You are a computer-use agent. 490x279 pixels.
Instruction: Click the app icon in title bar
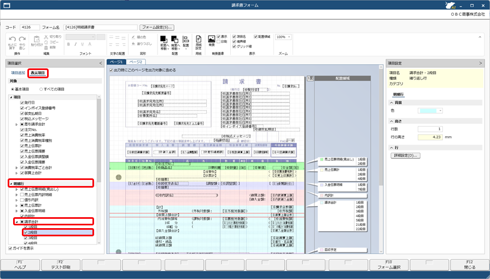tap(6, 5)
